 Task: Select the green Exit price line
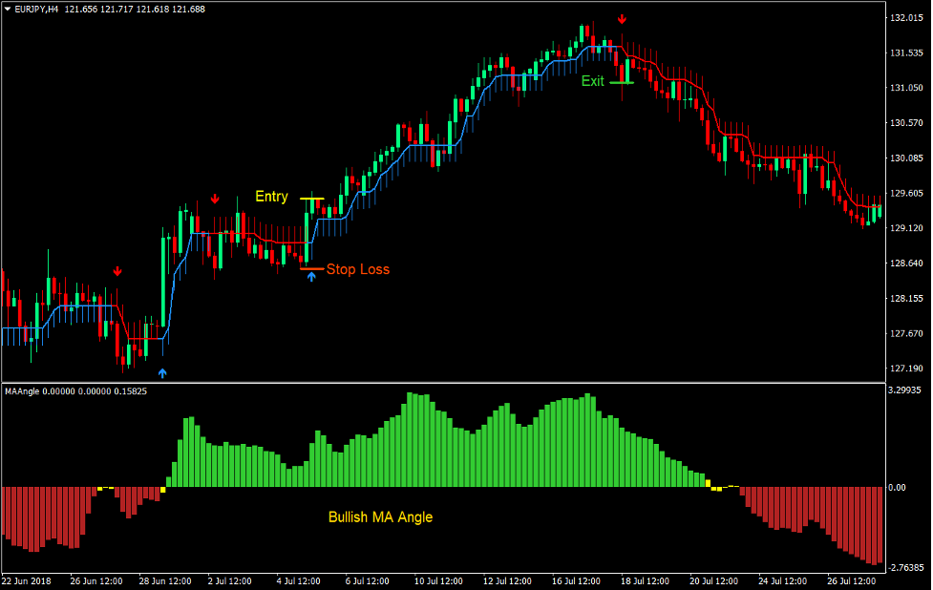pos(622,83)
